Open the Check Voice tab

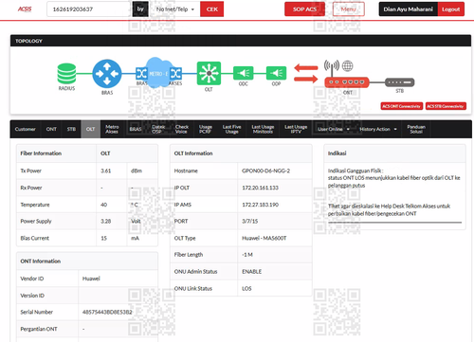tap(182, 129)
